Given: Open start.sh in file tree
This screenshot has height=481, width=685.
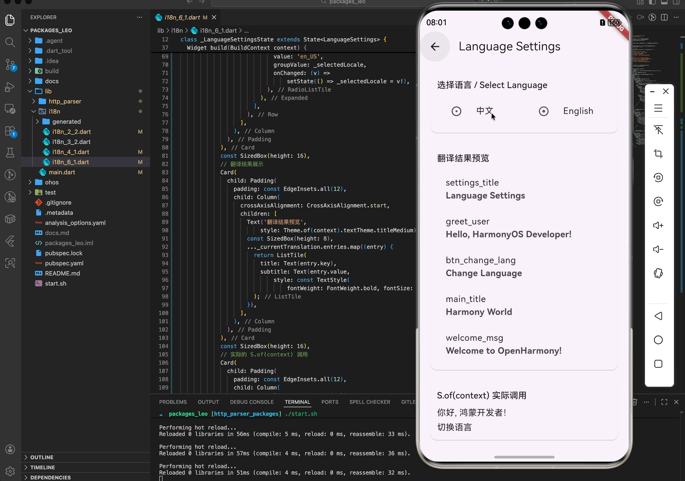Looking at the screenshot, I should tap(86, 283).
